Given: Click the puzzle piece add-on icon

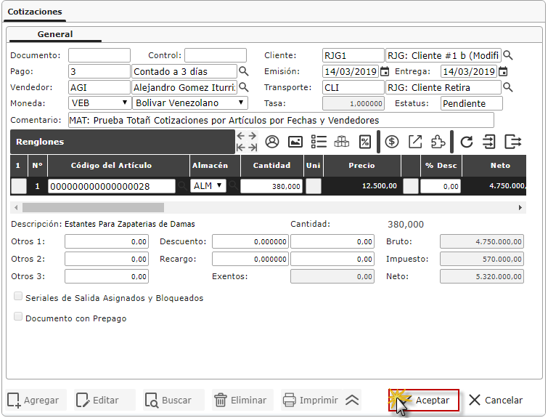Looking at the screenshot, I should pos(438,142).
